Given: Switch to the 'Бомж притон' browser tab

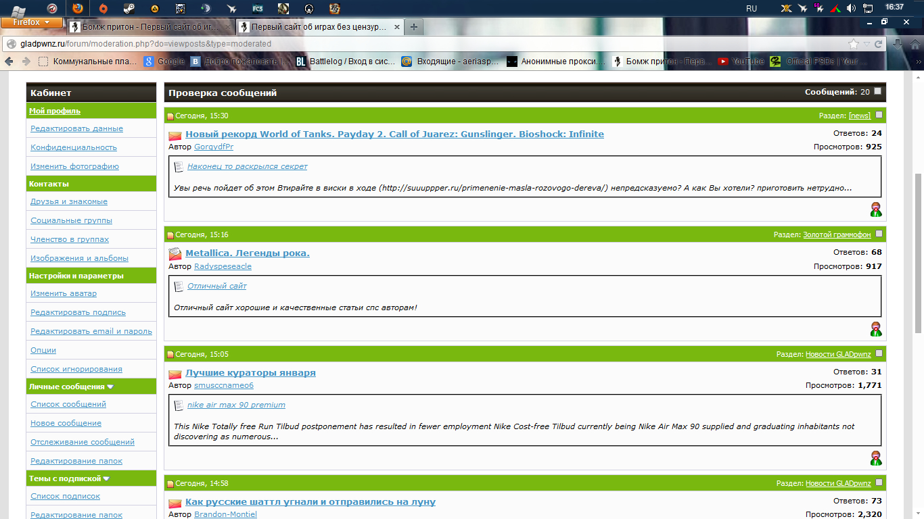Looking at the screenshot, I should pyautogui.click(x=152, y=27).
